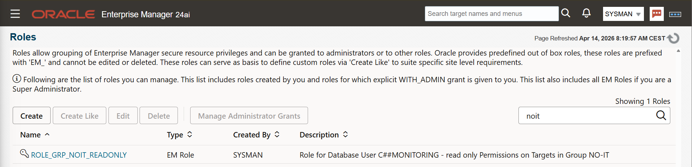
Task: Click the info icon before 'Following are'
Action: (x=17, y=79)
